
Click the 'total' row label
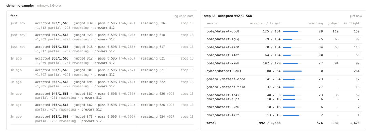211,123
